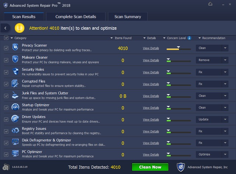Uncheck the Junk Files and System Clutter checkbox
Image resolution: width=236 pixels, height=174 pixels.
[x=6, y=96]
